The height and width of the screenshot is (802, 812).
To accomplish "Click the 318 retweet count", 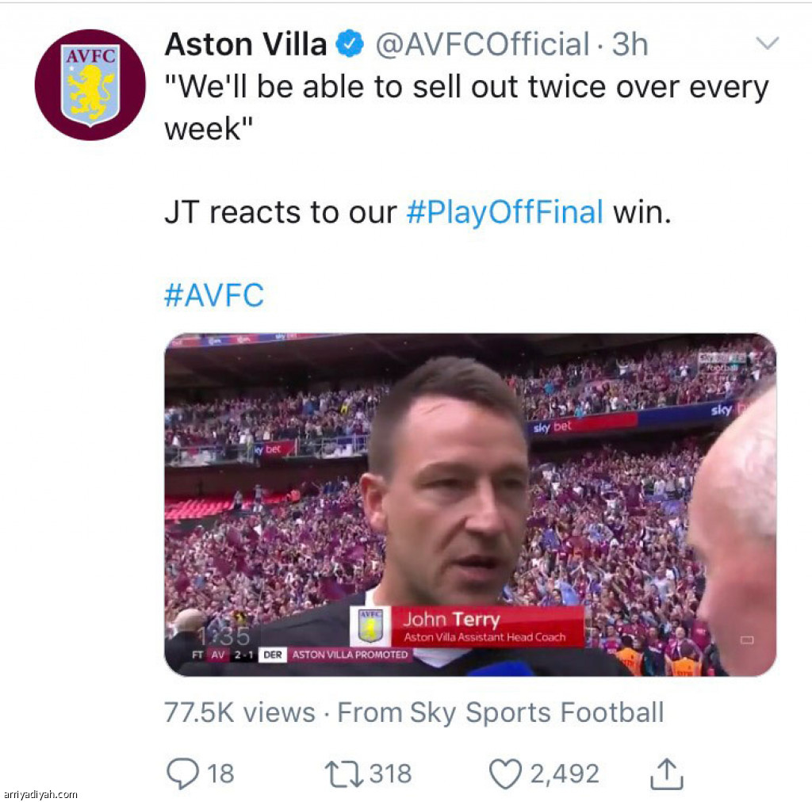I will 390,774.
